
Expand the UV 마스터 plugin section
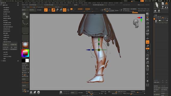[x=5, y=54]
